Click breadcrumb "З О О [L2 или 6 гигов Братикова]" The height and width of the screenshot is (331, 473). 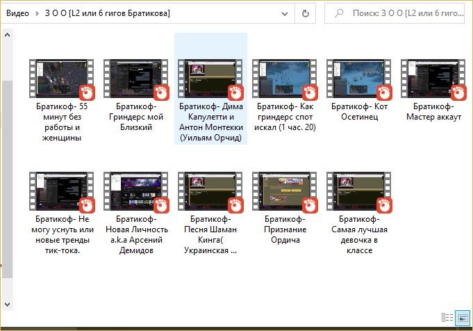point(108,13)
